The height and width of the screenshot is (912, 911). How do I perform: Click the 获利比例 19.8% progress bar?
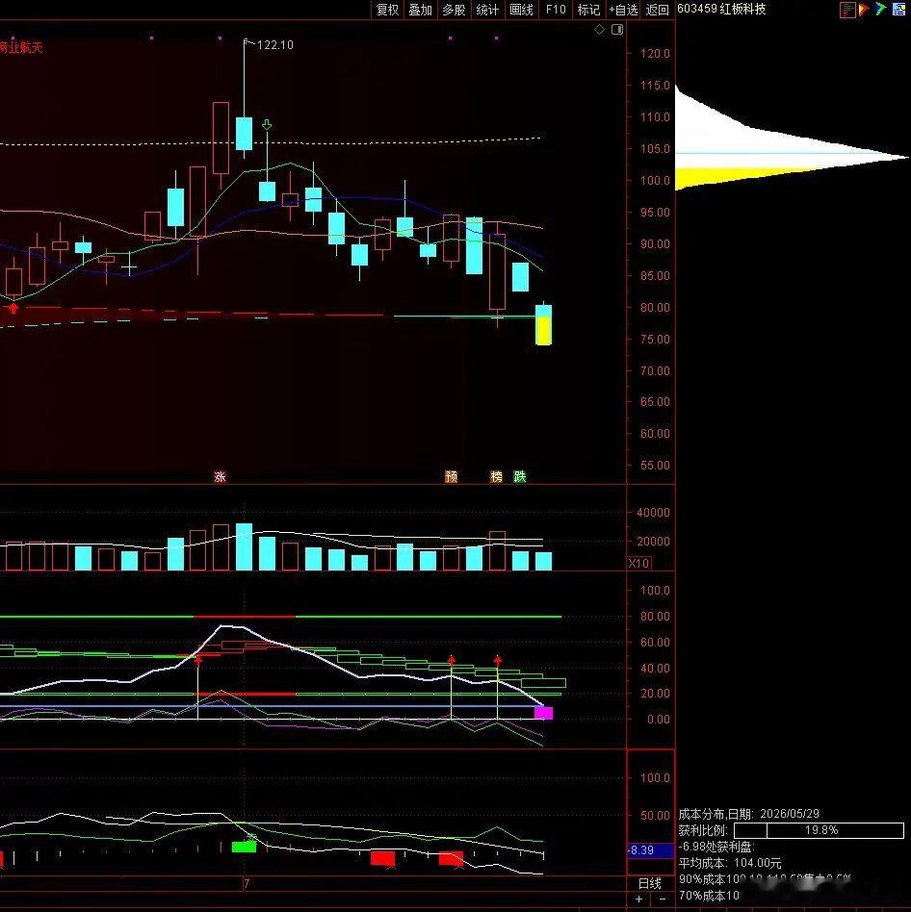pos(819,830)
